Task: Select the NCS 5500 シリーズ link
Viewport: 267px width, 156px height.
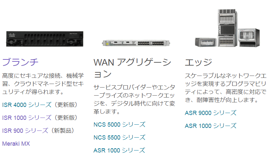Action: 120,137
